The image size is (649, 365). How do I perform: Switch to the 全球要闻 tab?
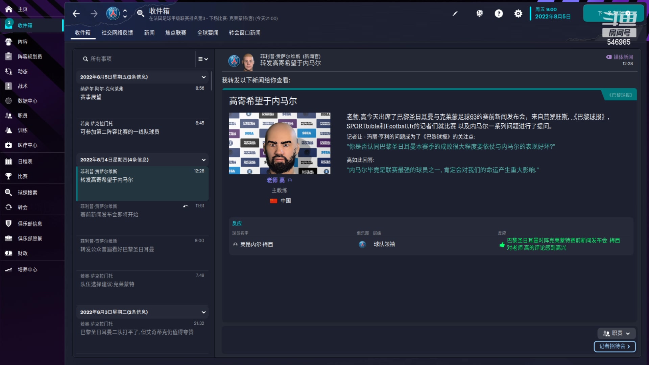(208, 33)
